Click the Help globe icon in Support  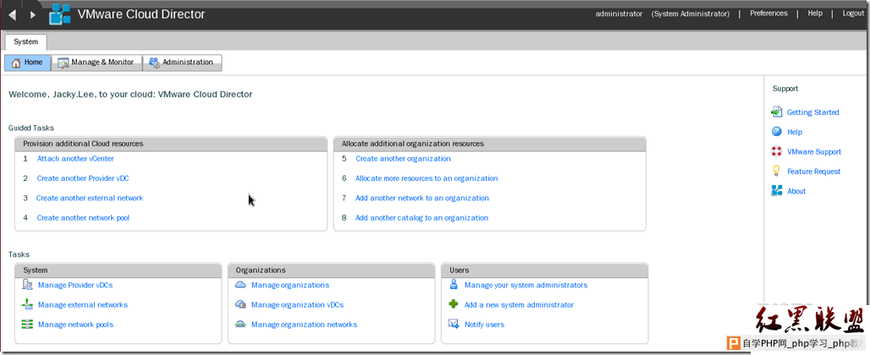(x=777, y=132)
